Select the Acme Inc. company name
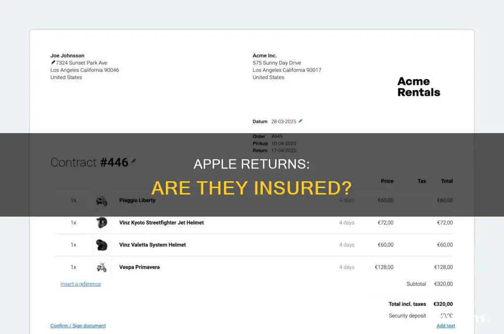 click(264, 56)
